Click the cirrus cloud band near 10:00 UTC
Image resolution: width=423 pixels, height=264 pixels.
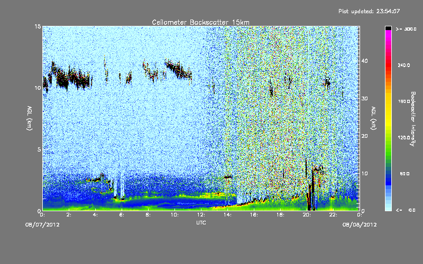click(x=178, y=70)
